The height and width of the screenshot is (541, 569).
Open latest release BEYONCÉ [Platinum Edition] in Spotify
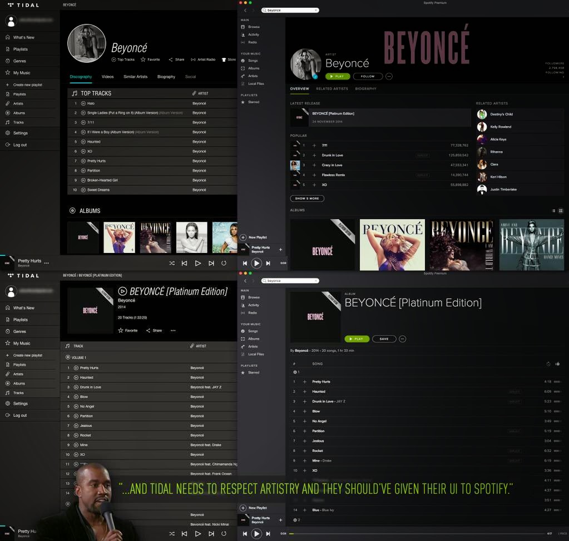pyautogui.click(x=380, y=117)
